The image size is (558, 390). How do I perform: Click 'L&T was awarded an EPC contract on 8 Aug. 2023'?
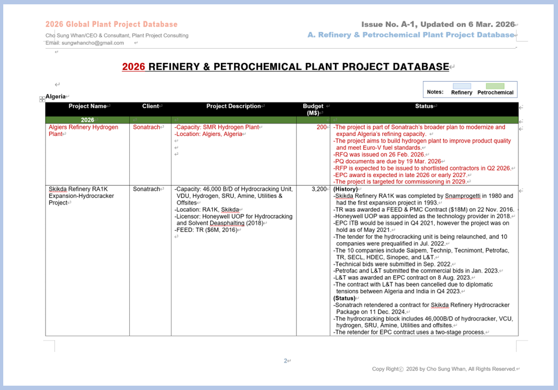[402, 278]
